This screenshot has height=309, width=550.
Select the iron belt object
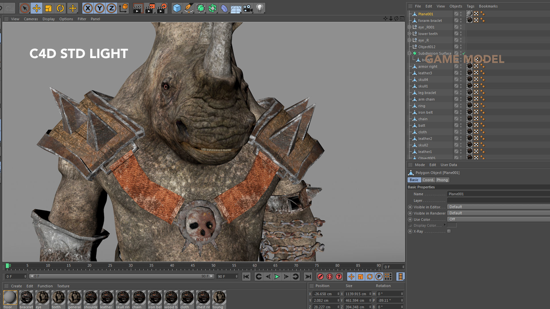tap(425, 112)
